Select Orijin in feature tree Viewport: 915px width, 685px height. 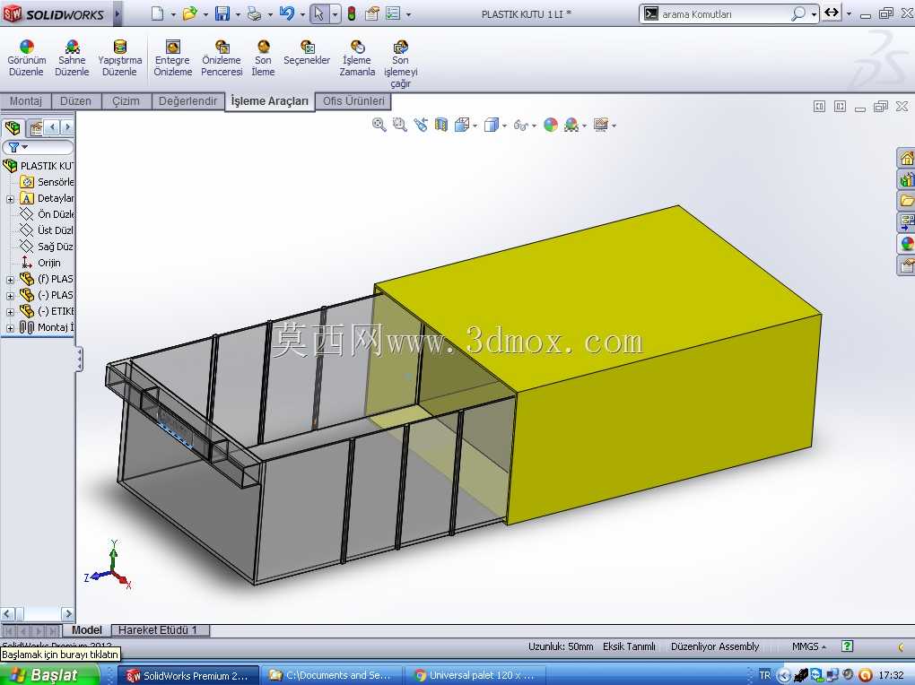click(x=41, y=263)
